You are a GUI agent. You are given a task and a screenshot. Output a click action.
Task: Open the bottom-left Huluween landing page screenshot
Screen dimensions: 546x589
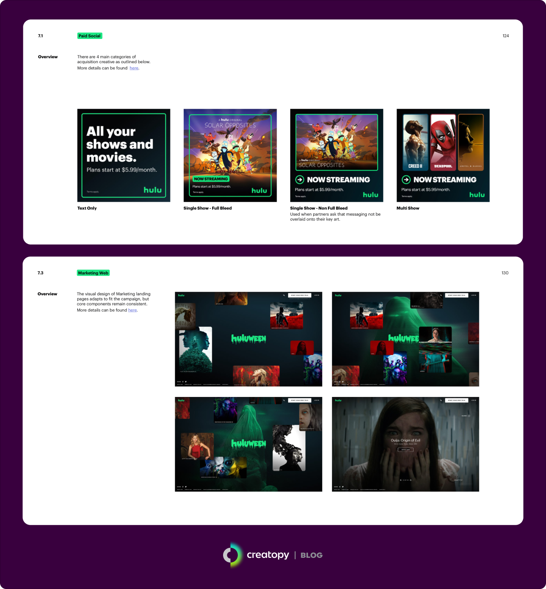[248, 444]
